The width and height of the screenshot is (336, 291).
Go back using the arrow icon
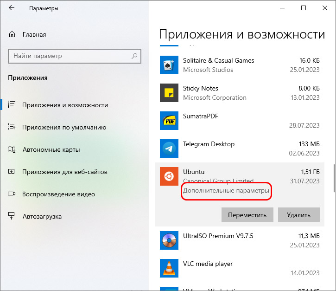coord(12,8)
